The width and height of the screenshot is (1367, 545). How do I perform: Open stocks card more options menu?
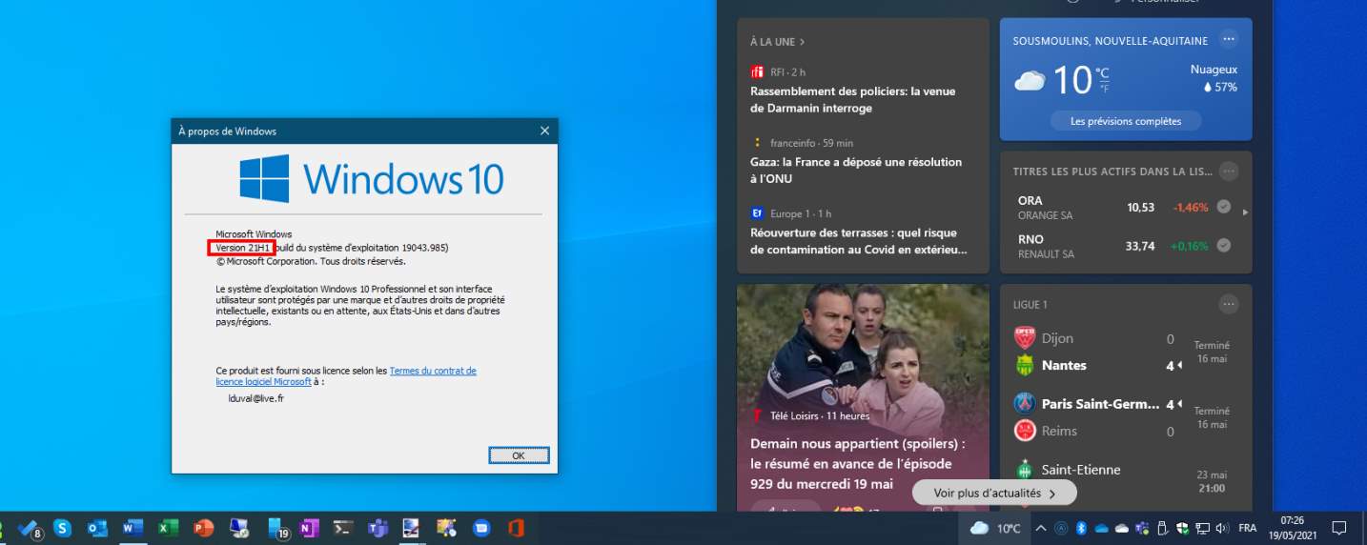(1229, 172)
